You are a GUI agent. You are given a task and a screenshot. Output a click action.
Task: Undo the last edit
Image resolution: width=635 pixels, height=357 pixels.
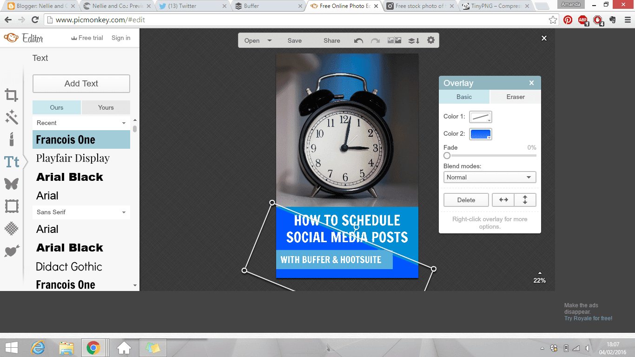[x=358, y=40]
